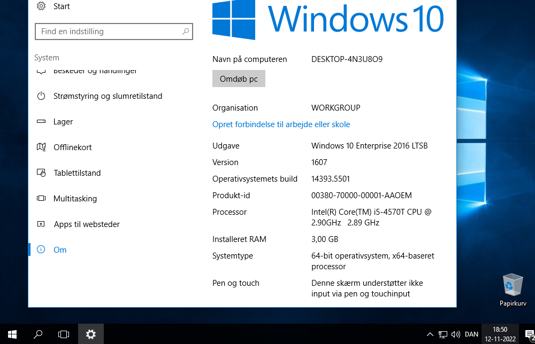Viewport: 535px width, 344px height.
Task: Go back to Start settings home
Action: coord(62,6)
